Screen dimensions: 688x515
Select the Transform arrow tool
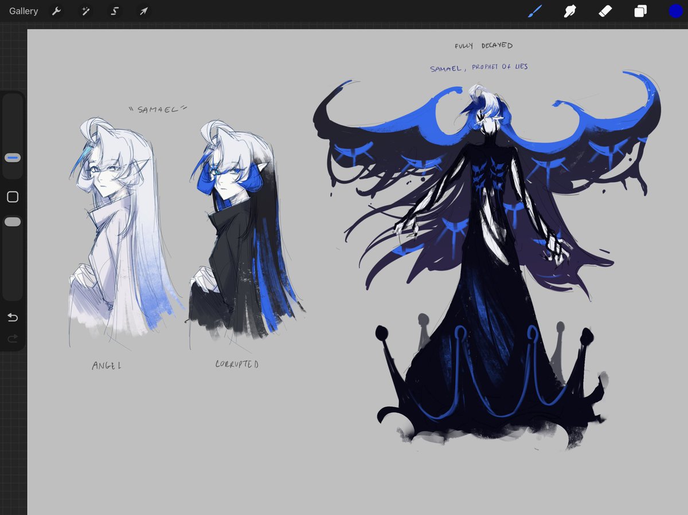(x=143, y=11)
